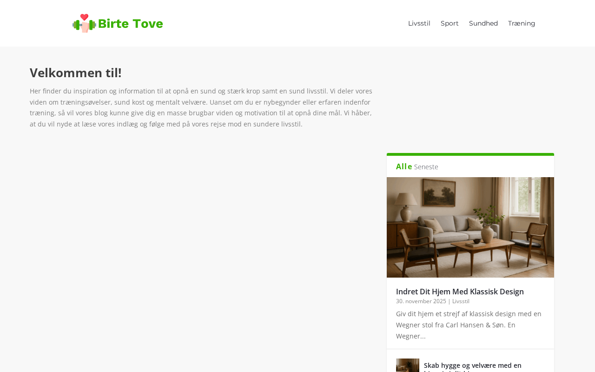Open the Livsstil menu item
The height and width of the screenshot is (372, 595).
click(419, 23)
